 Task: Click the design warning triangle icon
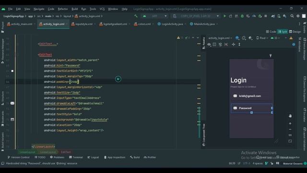pos(291,38)
